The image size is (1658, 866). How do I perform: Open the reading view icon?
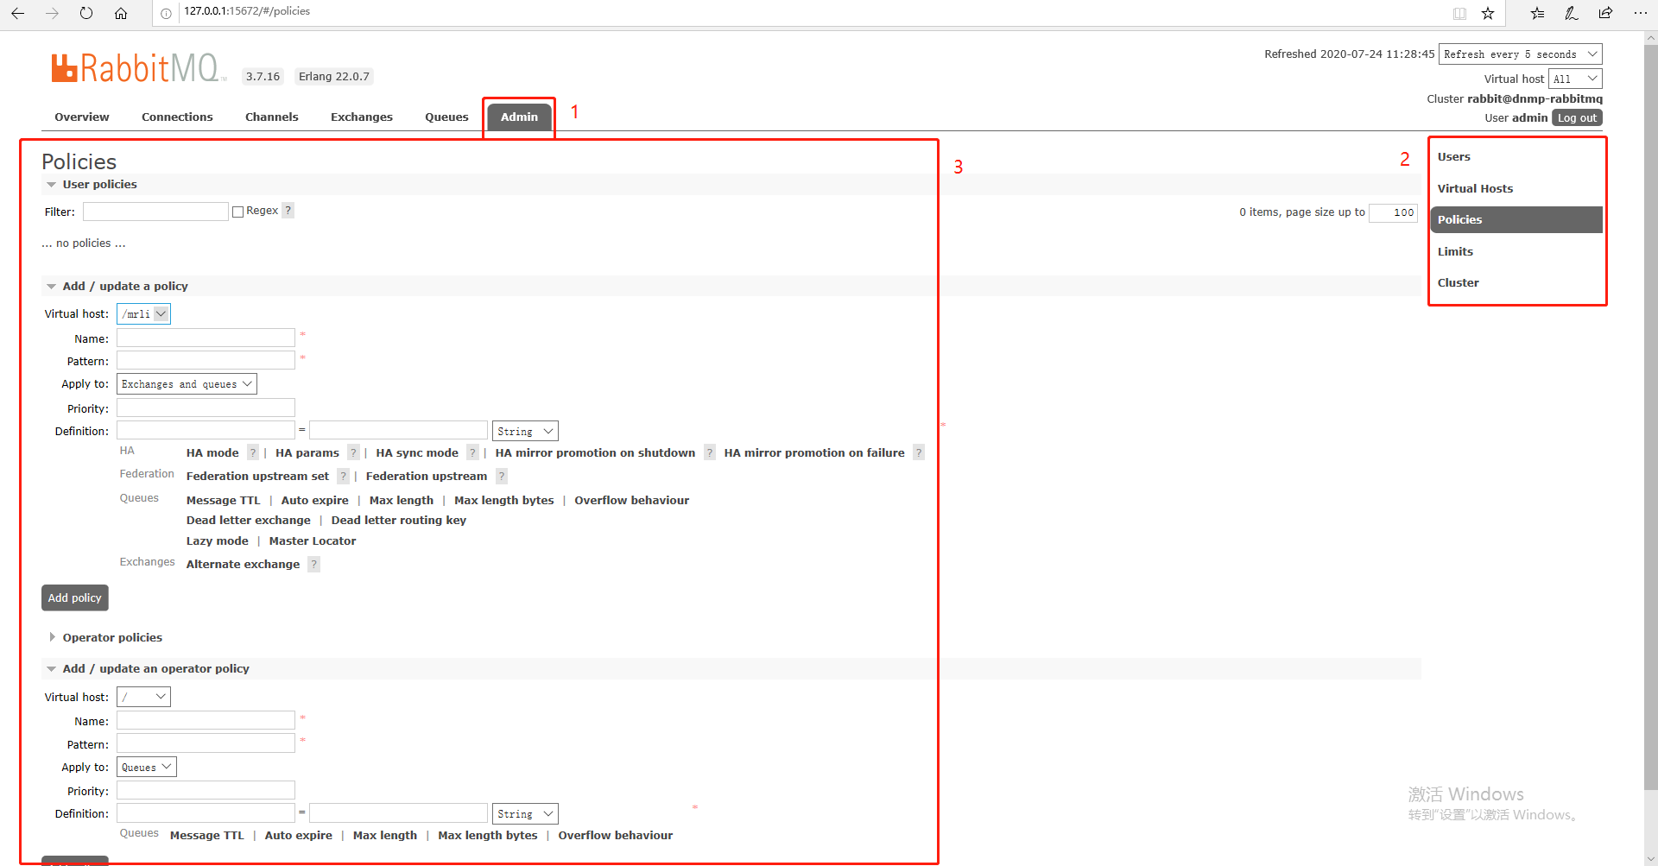coord(1459,13)
